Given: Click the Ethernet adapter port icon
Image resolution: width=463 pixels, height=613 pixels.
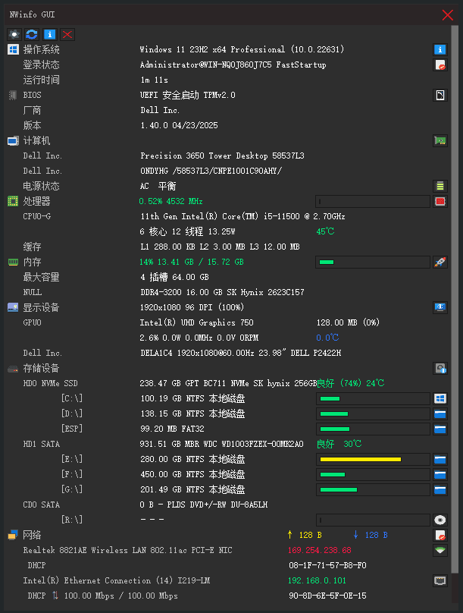Looking at the screenshot, I should (440, 580).
